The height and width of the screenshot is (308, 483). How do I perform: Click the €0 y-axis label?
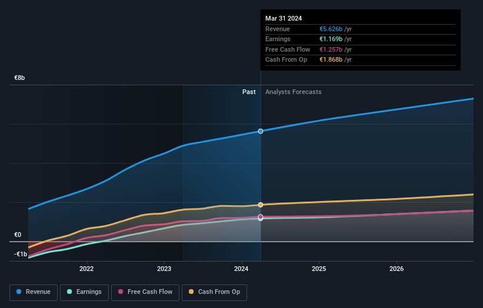(18, 235)
